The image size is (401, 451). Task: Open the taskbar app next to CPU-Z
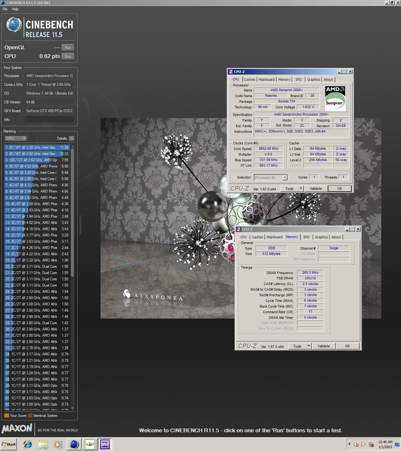click(x=90, y=444)
